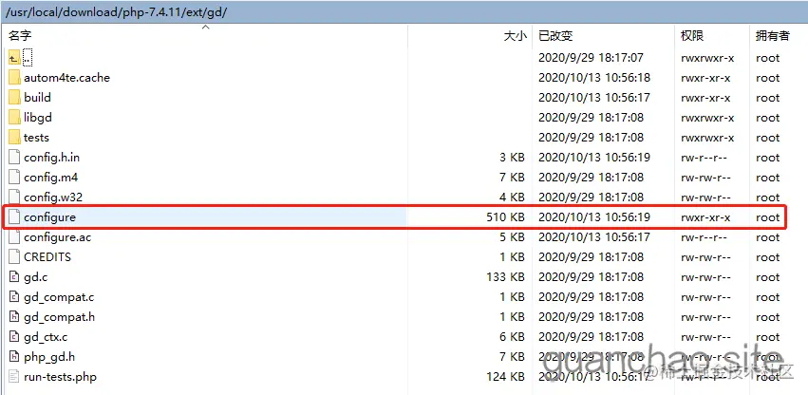
Task: Select the configure file name
Action: [x=49, y=217]
